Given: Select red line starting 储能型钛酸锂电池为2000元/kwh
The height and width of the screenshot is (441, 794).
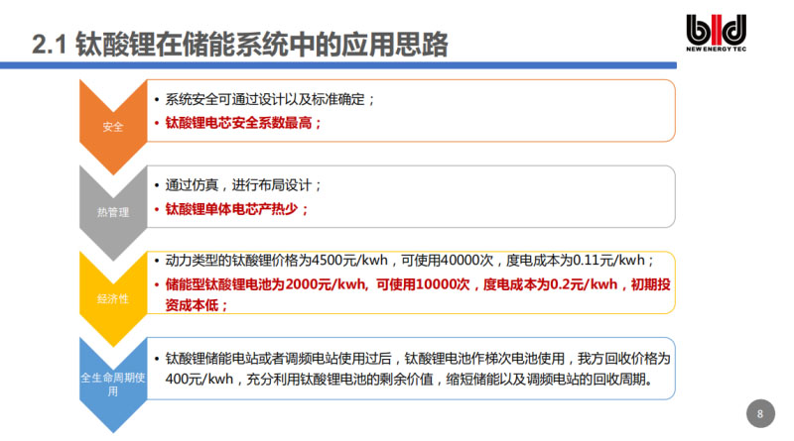Looking at the screenshot, I should pos(417,284).
